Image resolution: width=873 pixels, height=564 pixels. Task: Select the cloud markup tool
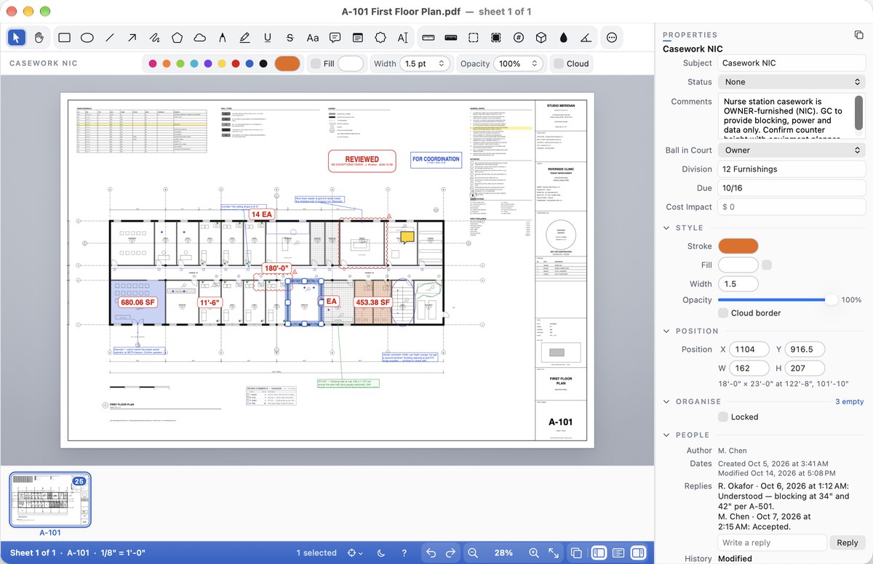pyautogui.click(x=199, y=38)
